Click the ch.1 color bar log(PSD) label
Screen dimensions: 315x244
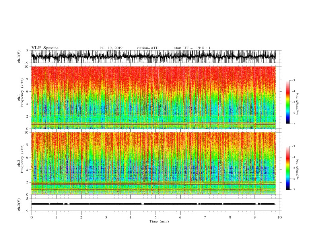tap(298, 104)
